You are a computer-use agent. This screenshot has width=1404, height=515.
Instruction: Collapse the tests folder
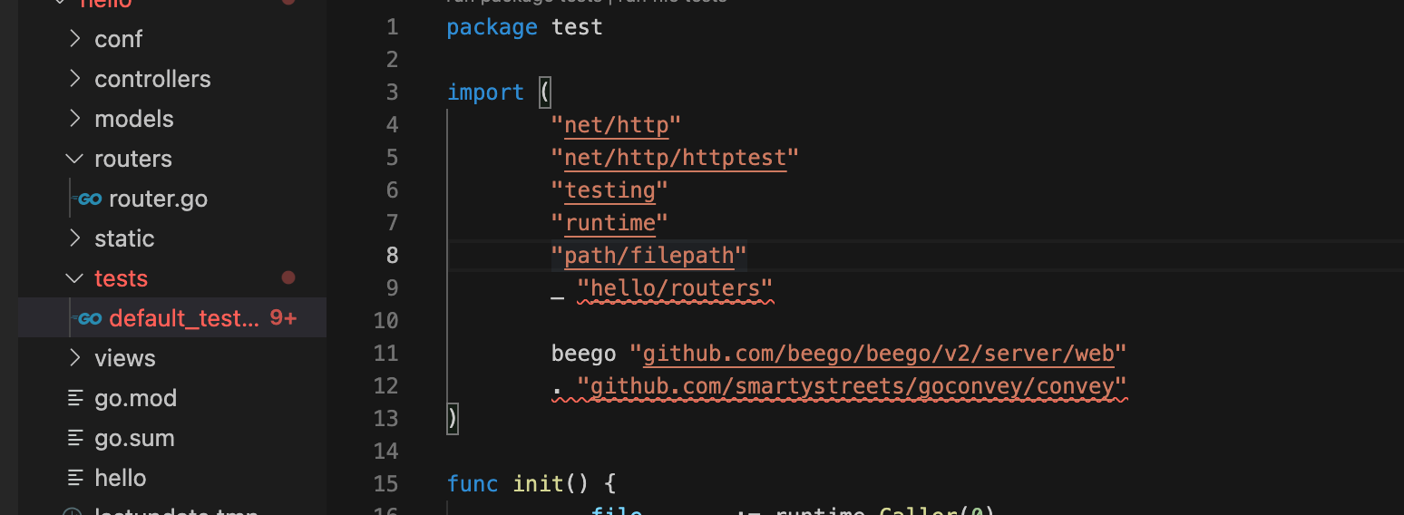75,278
